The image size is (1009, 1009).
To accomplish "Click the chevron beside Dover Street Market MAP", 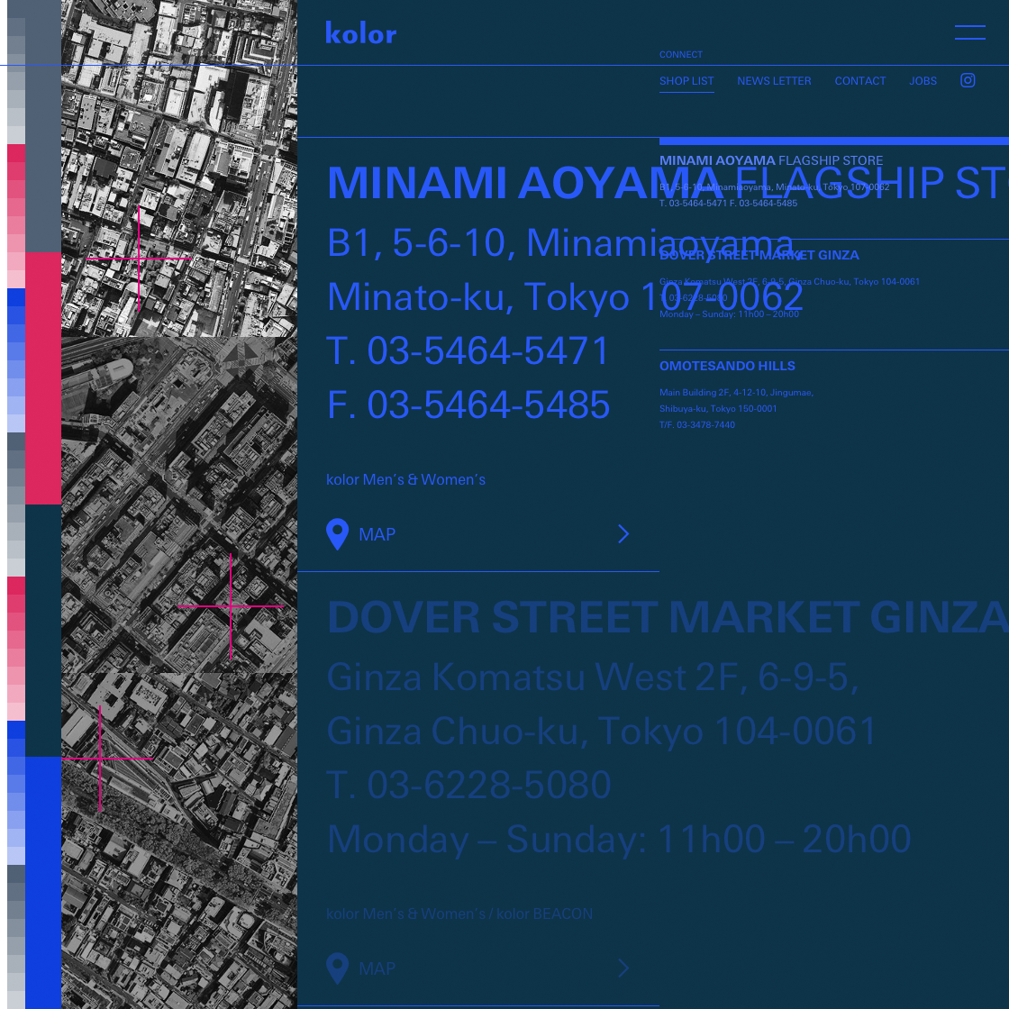I will (623, 968).
